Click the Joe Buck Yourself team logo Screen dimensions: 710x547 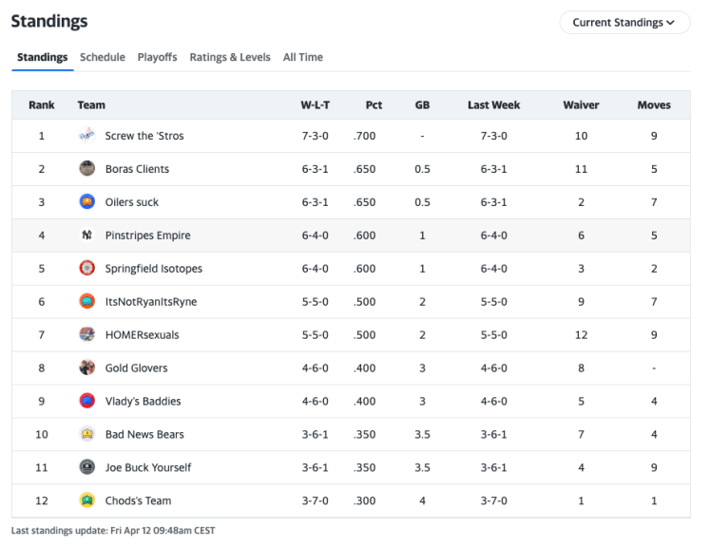86,468
